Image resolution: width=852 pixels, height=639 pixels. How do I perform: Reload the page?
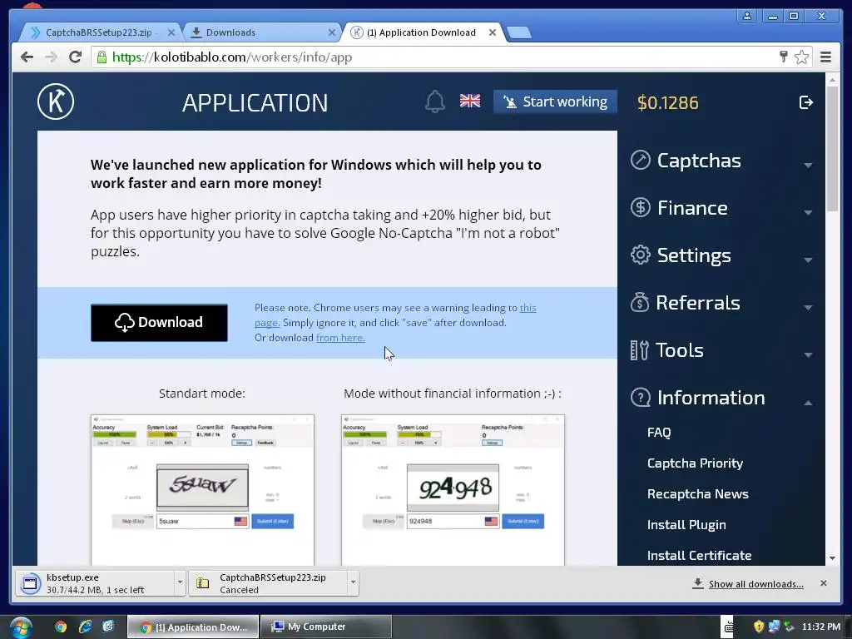[76, 57]
